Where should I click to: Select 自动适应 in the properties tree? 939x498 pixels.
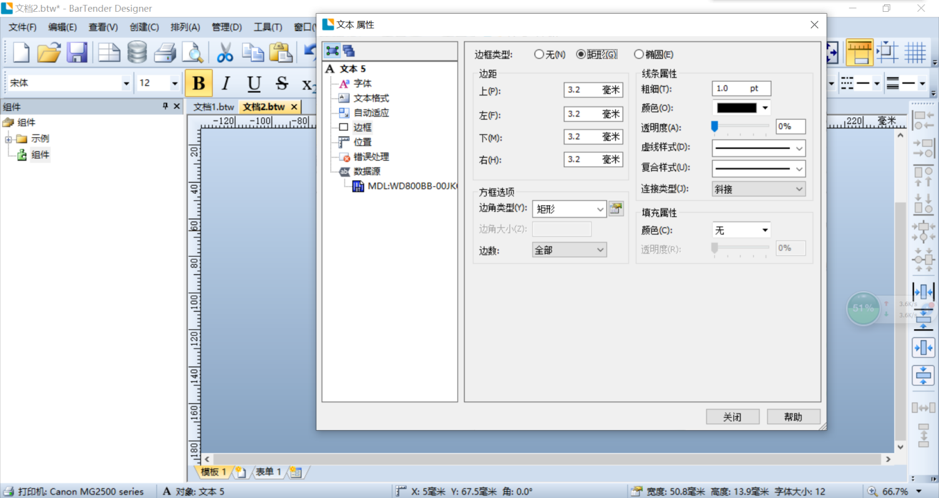(371, 113)
